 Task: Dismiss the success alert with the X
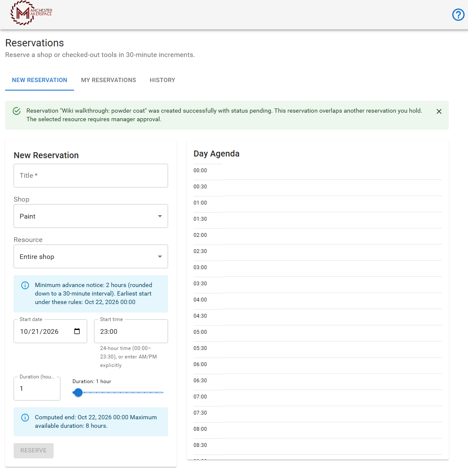[x=439, y=111]
